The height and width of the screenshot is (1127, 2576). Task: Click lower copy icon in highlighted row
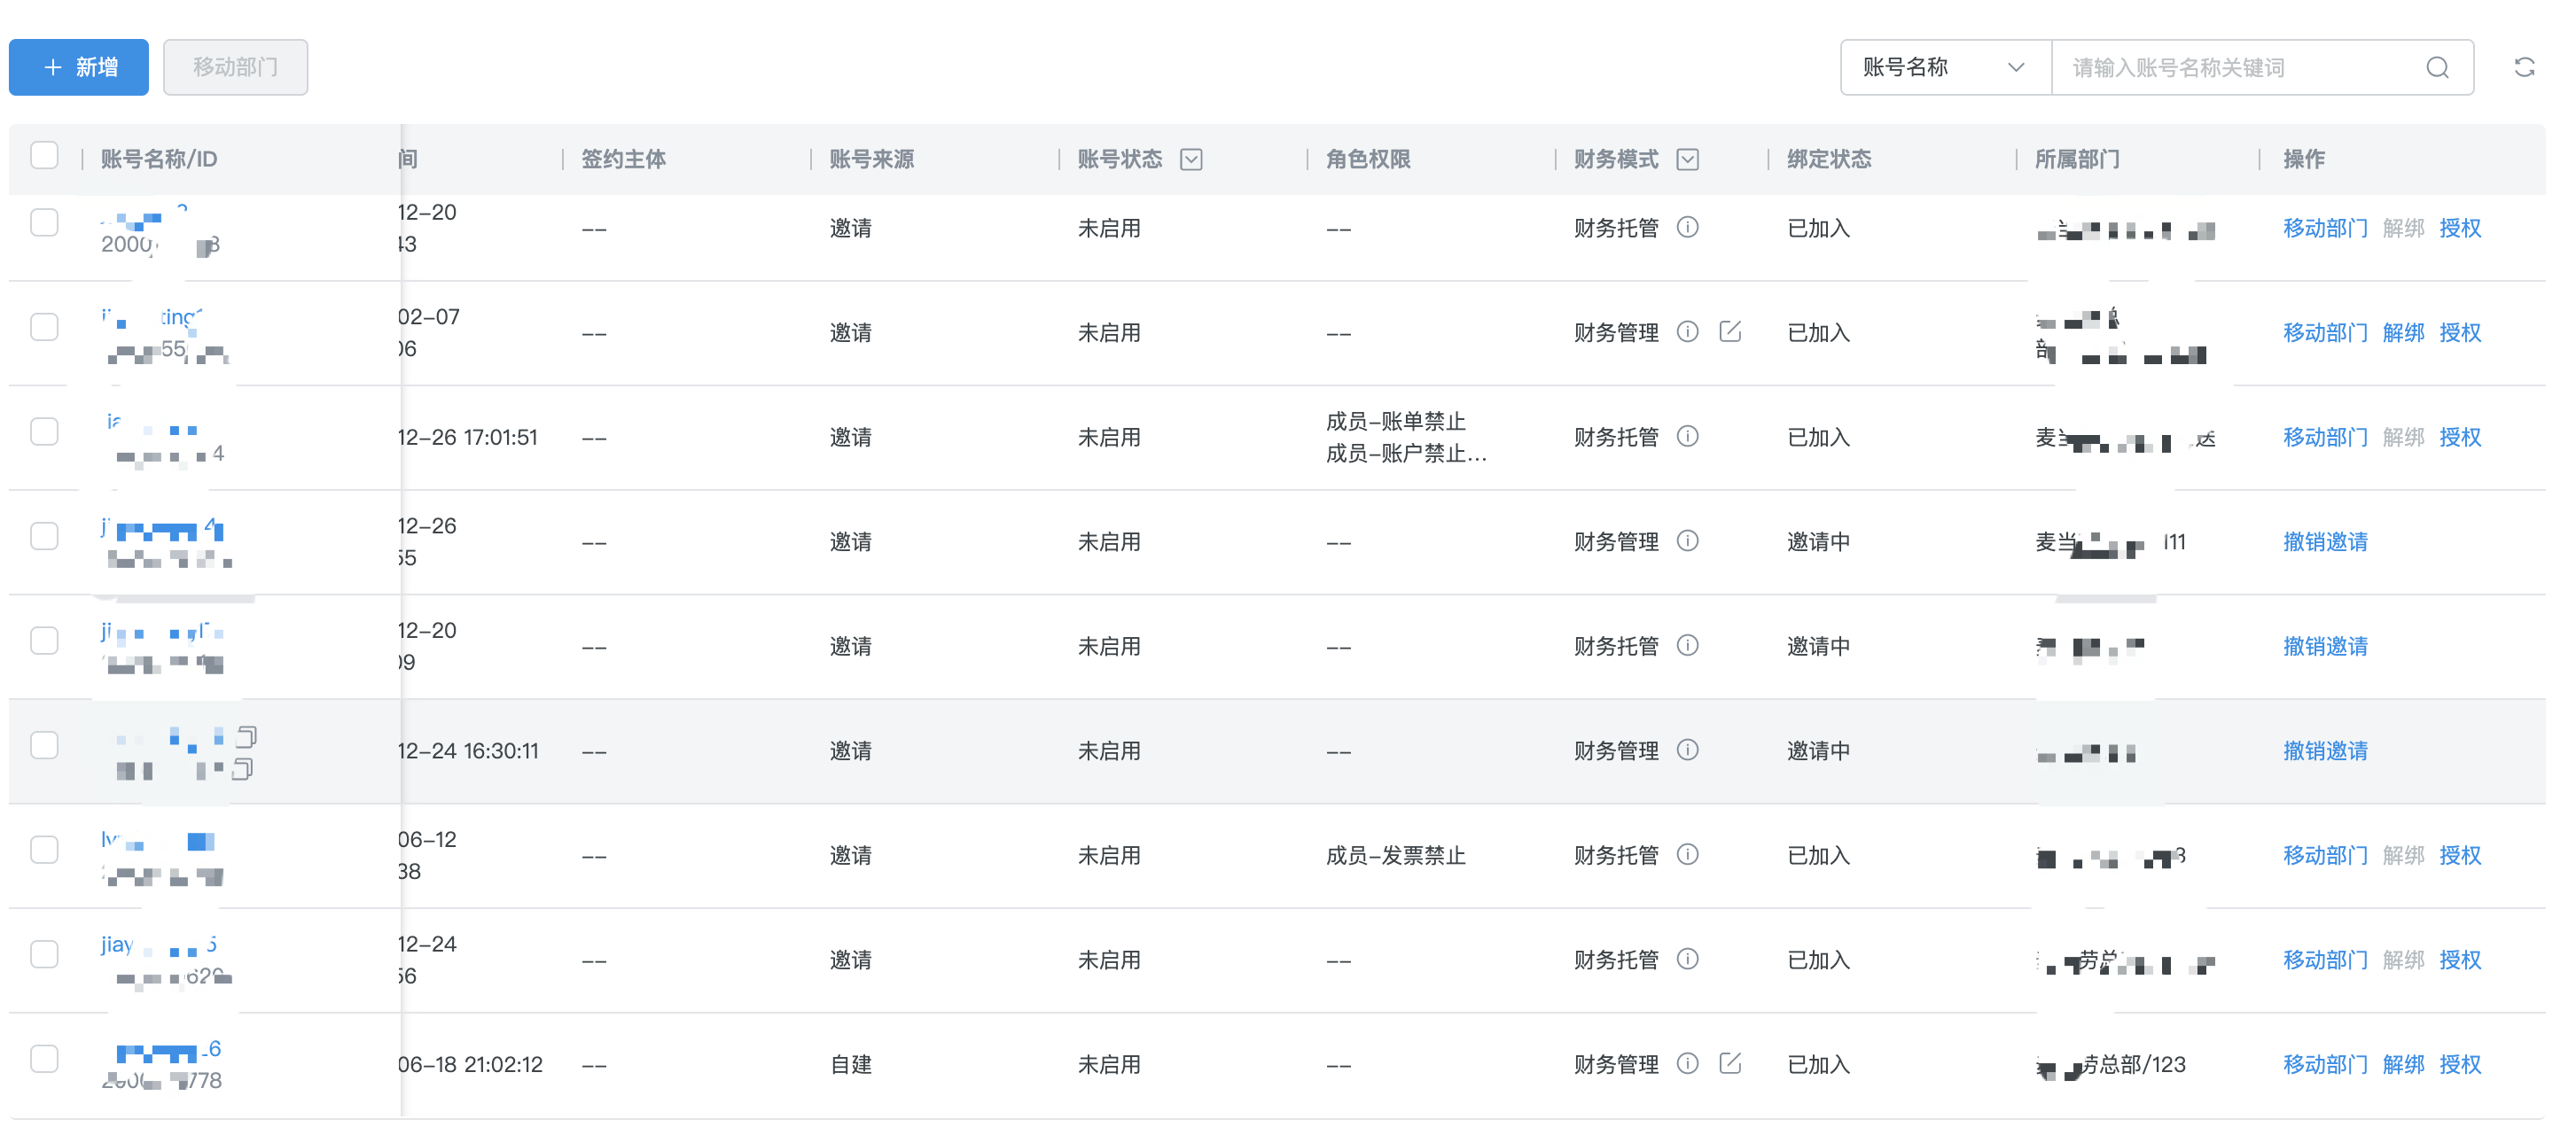click(x=242, y=769)
